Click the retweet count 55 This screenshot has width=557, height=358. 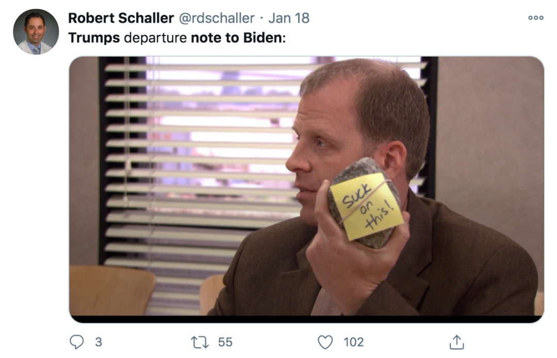click(x=225, y=342)
